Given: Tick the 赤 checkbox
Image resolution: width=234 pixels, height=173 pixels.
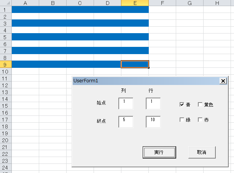Looking at the screenshot, I should [x=200, y=120].
